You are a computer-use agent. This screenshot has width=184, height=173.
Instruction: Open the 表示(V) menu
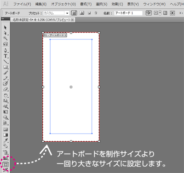pyautogui.click(x=133, y=4)
